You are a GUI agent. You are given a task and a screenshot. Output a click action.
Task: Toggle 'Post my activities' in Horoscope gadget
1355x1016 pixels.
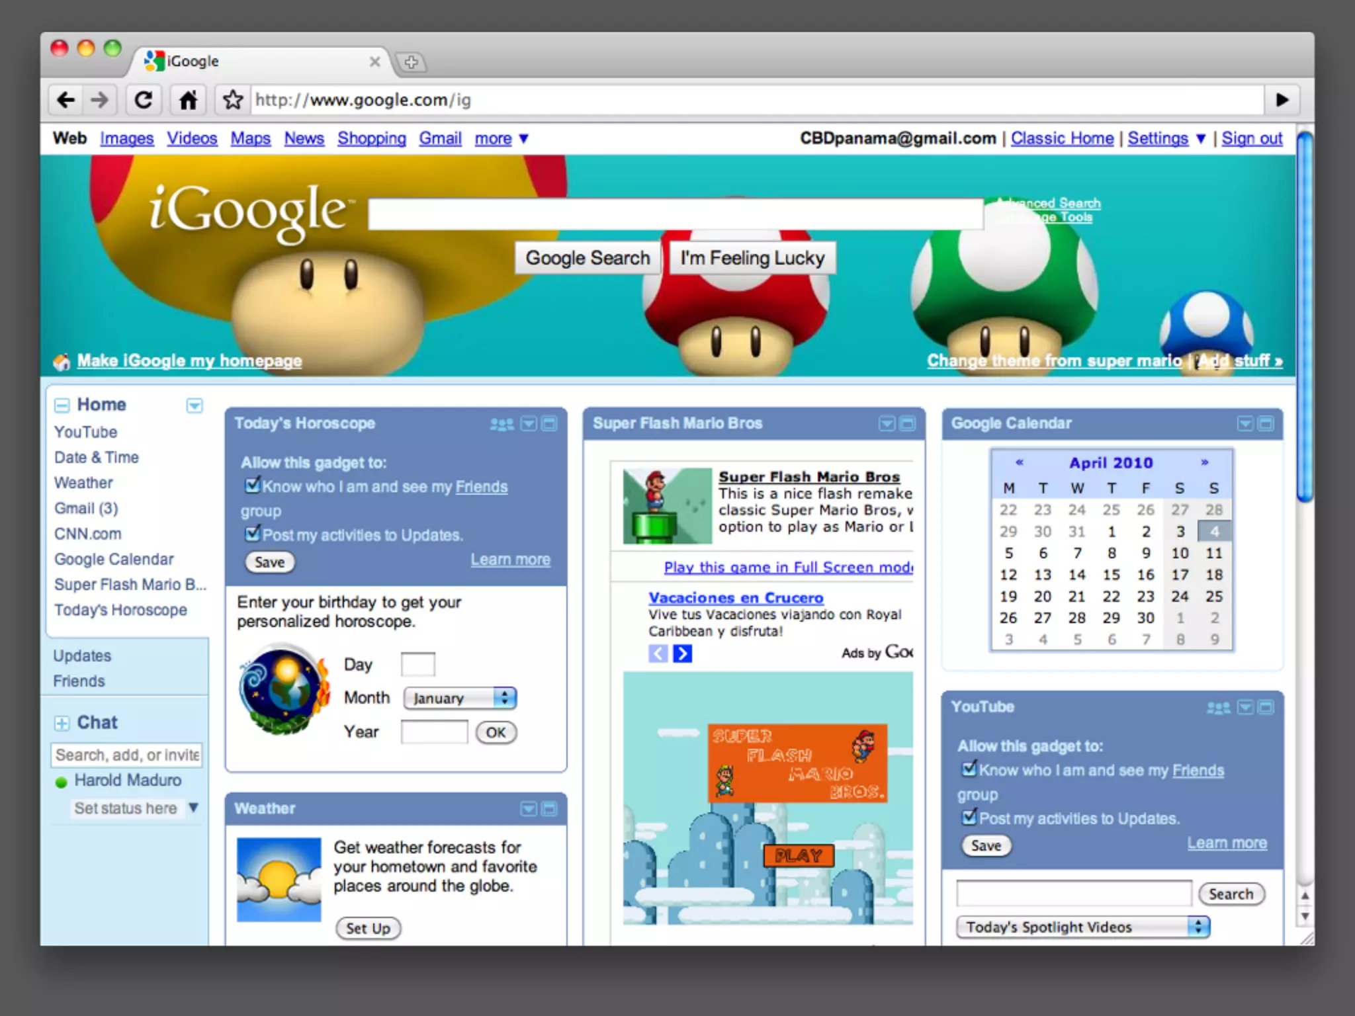click(252, 533)
